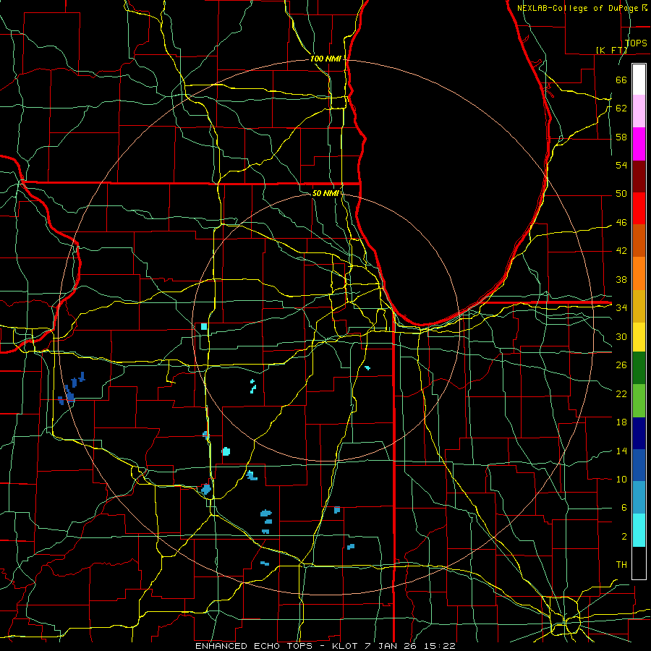
Task: Click the '46' legend value
Action: [621, 223]
